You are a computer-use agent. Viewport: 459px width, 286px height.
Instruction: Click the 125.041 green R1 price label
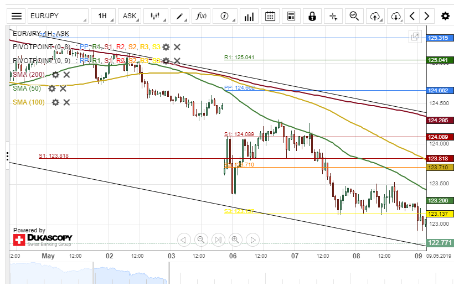tap(440, 60)
